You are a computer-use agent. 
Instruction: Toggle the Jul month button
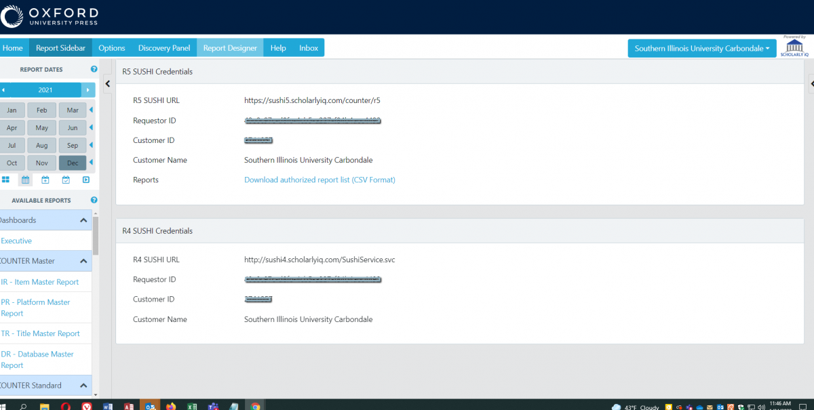click(12, 145)
